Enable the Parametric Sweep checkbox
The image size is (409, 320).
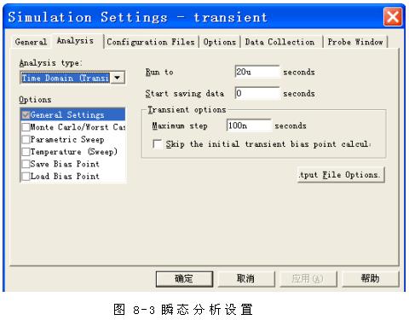(x=26, y=139)
